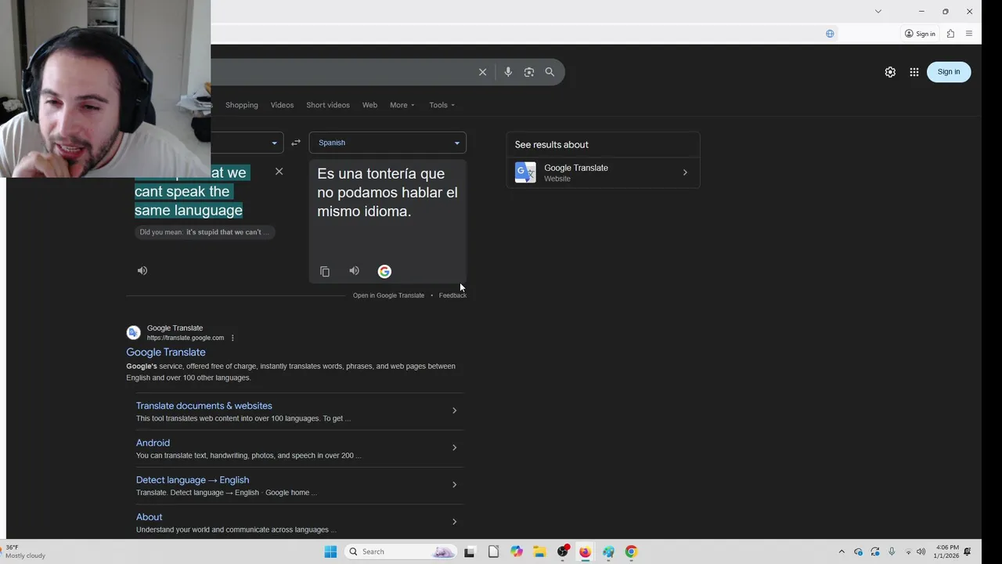Viewport: 1002px width, 564px height.
Task: Click the Task View taskbar icon
Action: coord(470,551)
